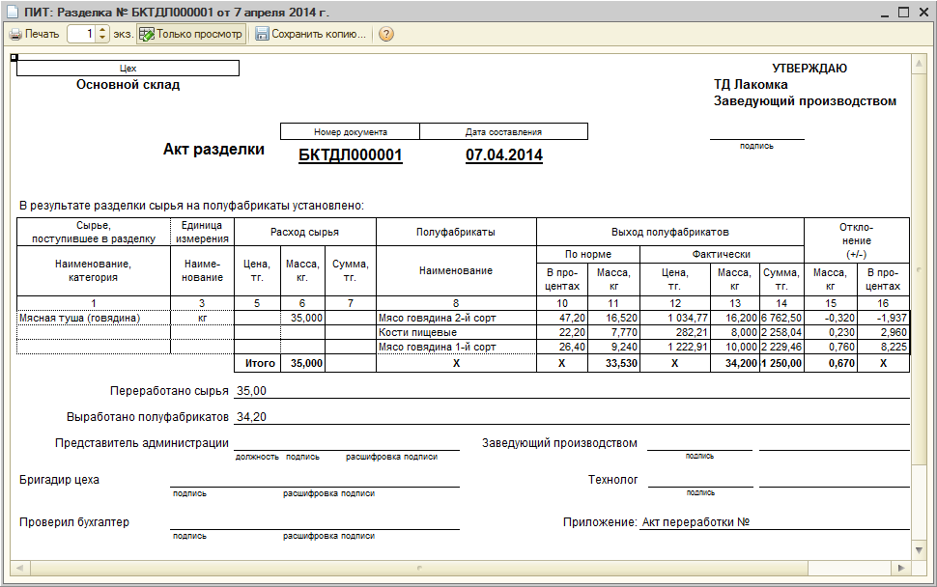
Task: Click the floppy disk save icon
Action: [x=262, y=34]
